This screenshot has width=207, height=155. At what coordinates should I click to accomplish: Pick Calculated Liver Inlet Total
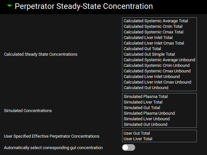point(148,38)
